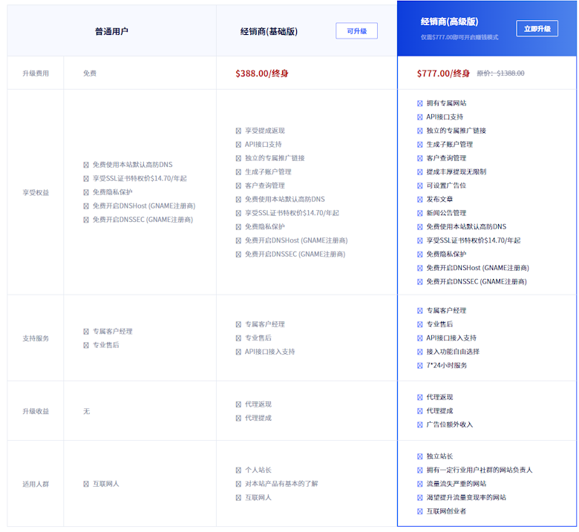Click 独立的专属推广链接 in 高级版 column
This screenshot has width=579, height=532.
(456, 131)
